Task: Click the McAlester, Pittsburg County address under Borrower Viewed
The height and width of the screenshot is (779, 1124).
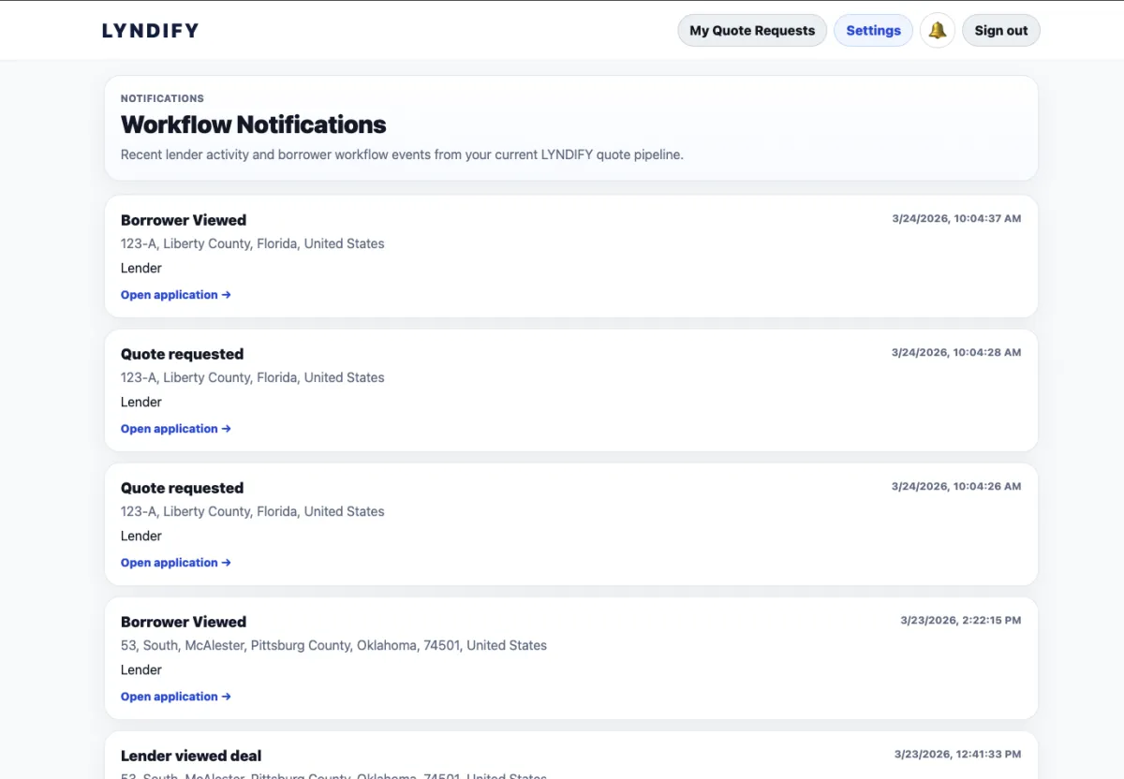Action: (333, 645)
